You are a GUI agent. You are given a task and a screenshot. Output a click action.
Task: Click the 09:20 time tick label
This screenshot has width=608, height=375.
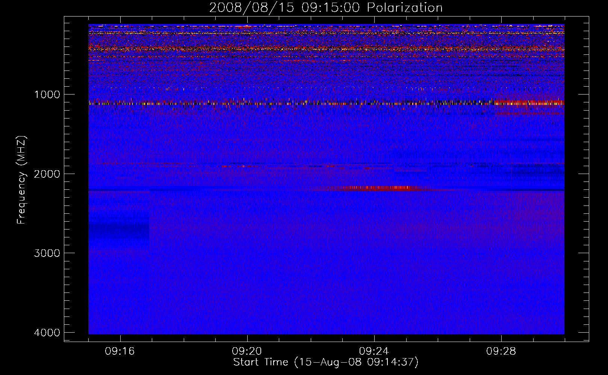[x=247, y=351]
